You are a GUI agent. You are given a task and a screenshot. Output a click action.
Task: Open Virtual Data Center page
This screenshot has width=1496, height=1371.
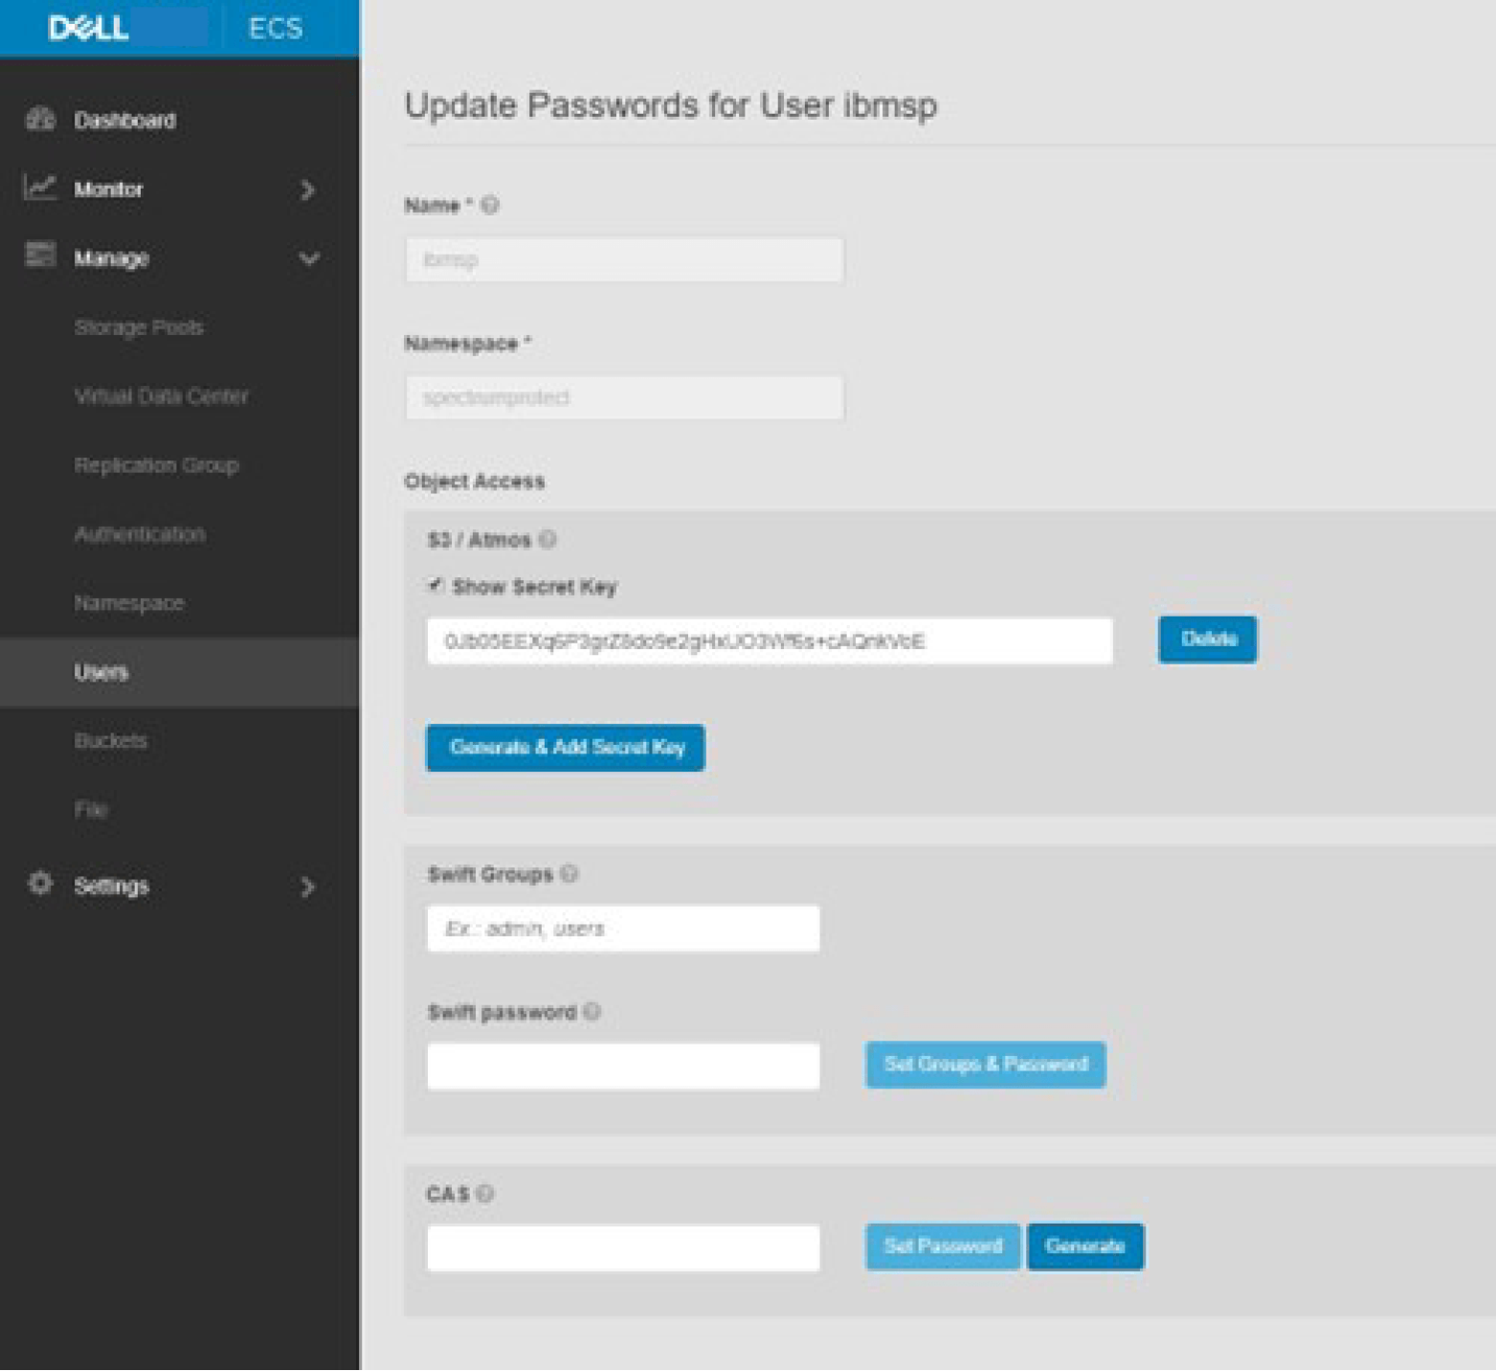pyautogui.click(x=161, y=396)
